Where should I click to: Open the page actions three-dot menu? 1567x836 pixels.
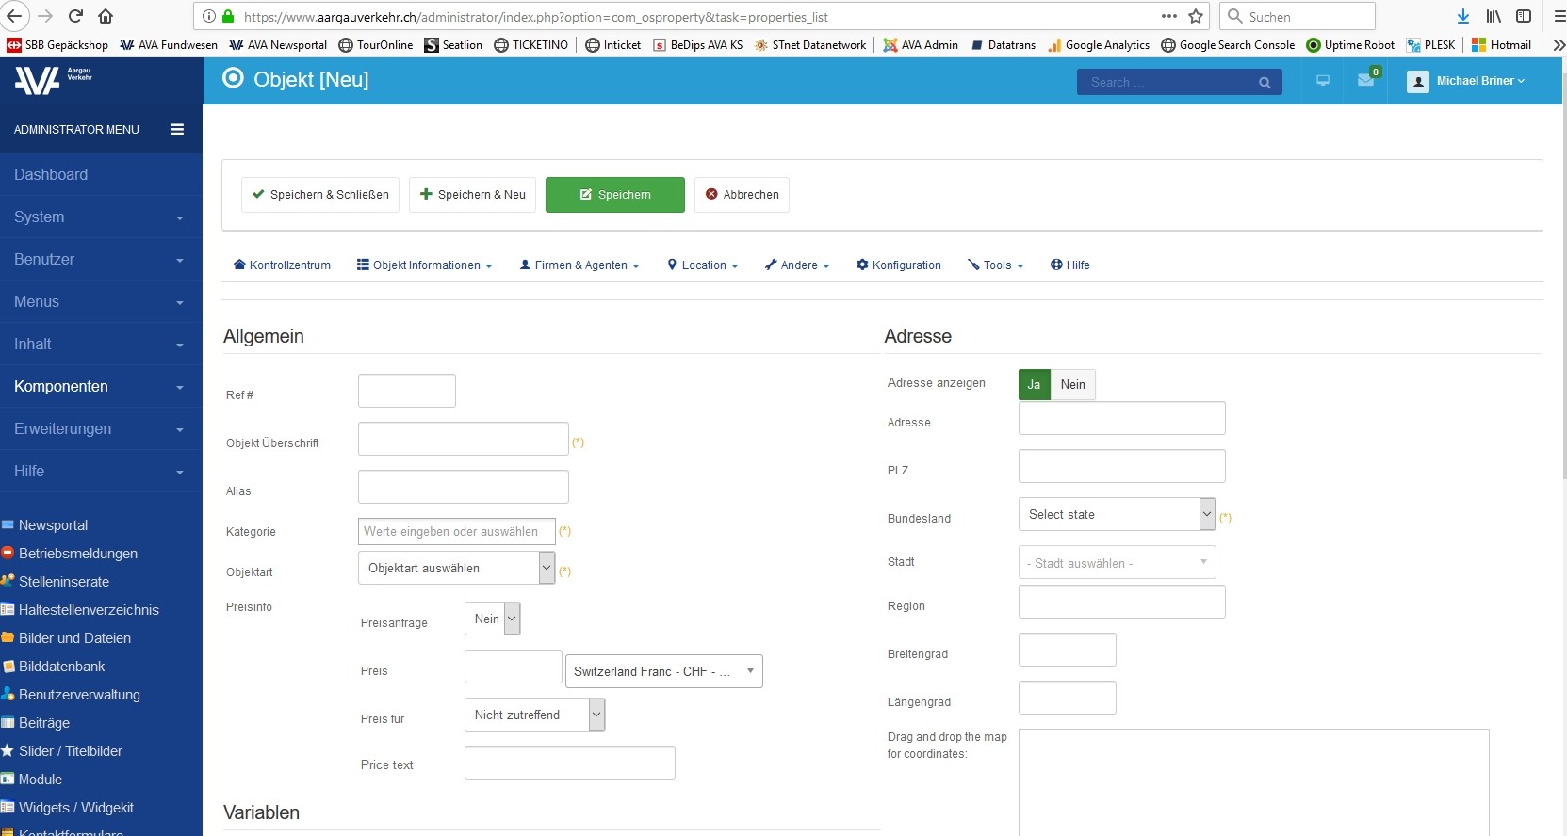click(x=1169, y=16)
